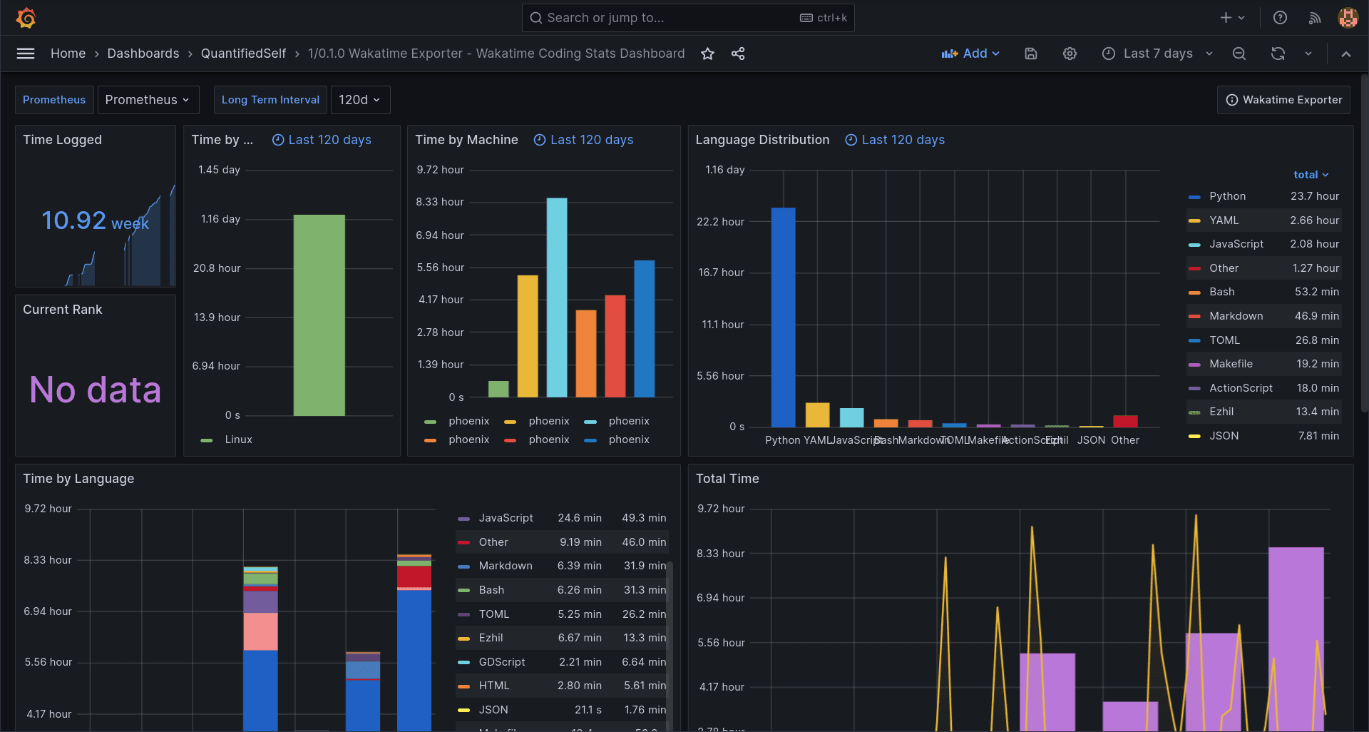Go to Home via the breadcrumb
The width and height of the screenshot is (1369, 732).
coord(68,54)
